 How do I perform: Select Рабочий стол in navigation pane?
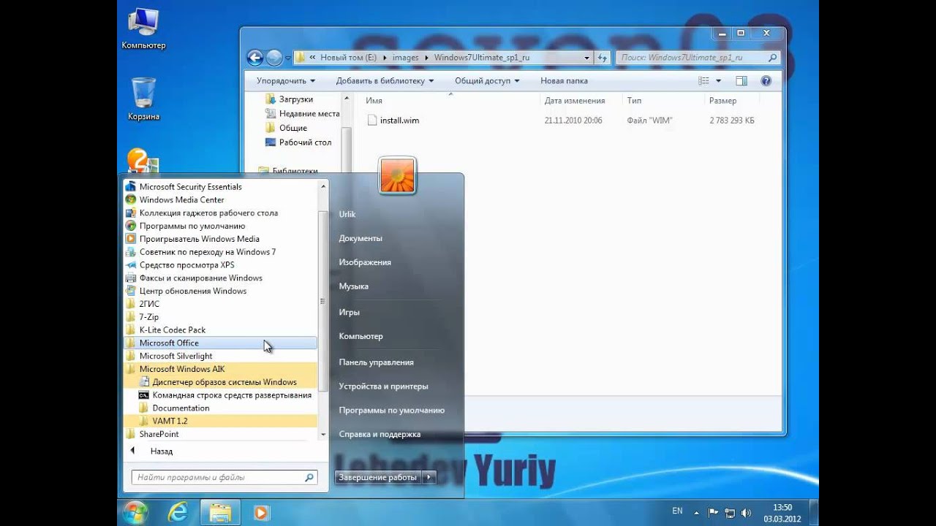[304, 142]
